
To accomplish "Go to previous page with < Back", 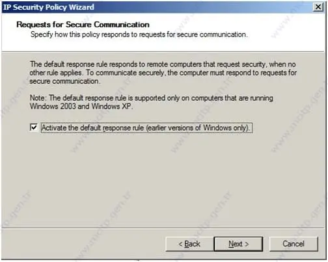I will [x=189, y=244].
